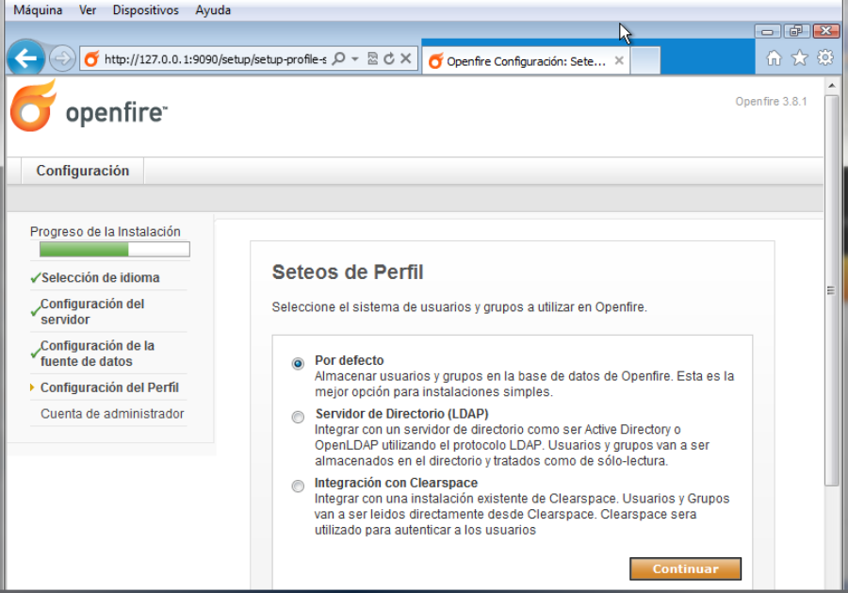
Task: Click the browser forward arrow button
Action: tap(61, 58)
